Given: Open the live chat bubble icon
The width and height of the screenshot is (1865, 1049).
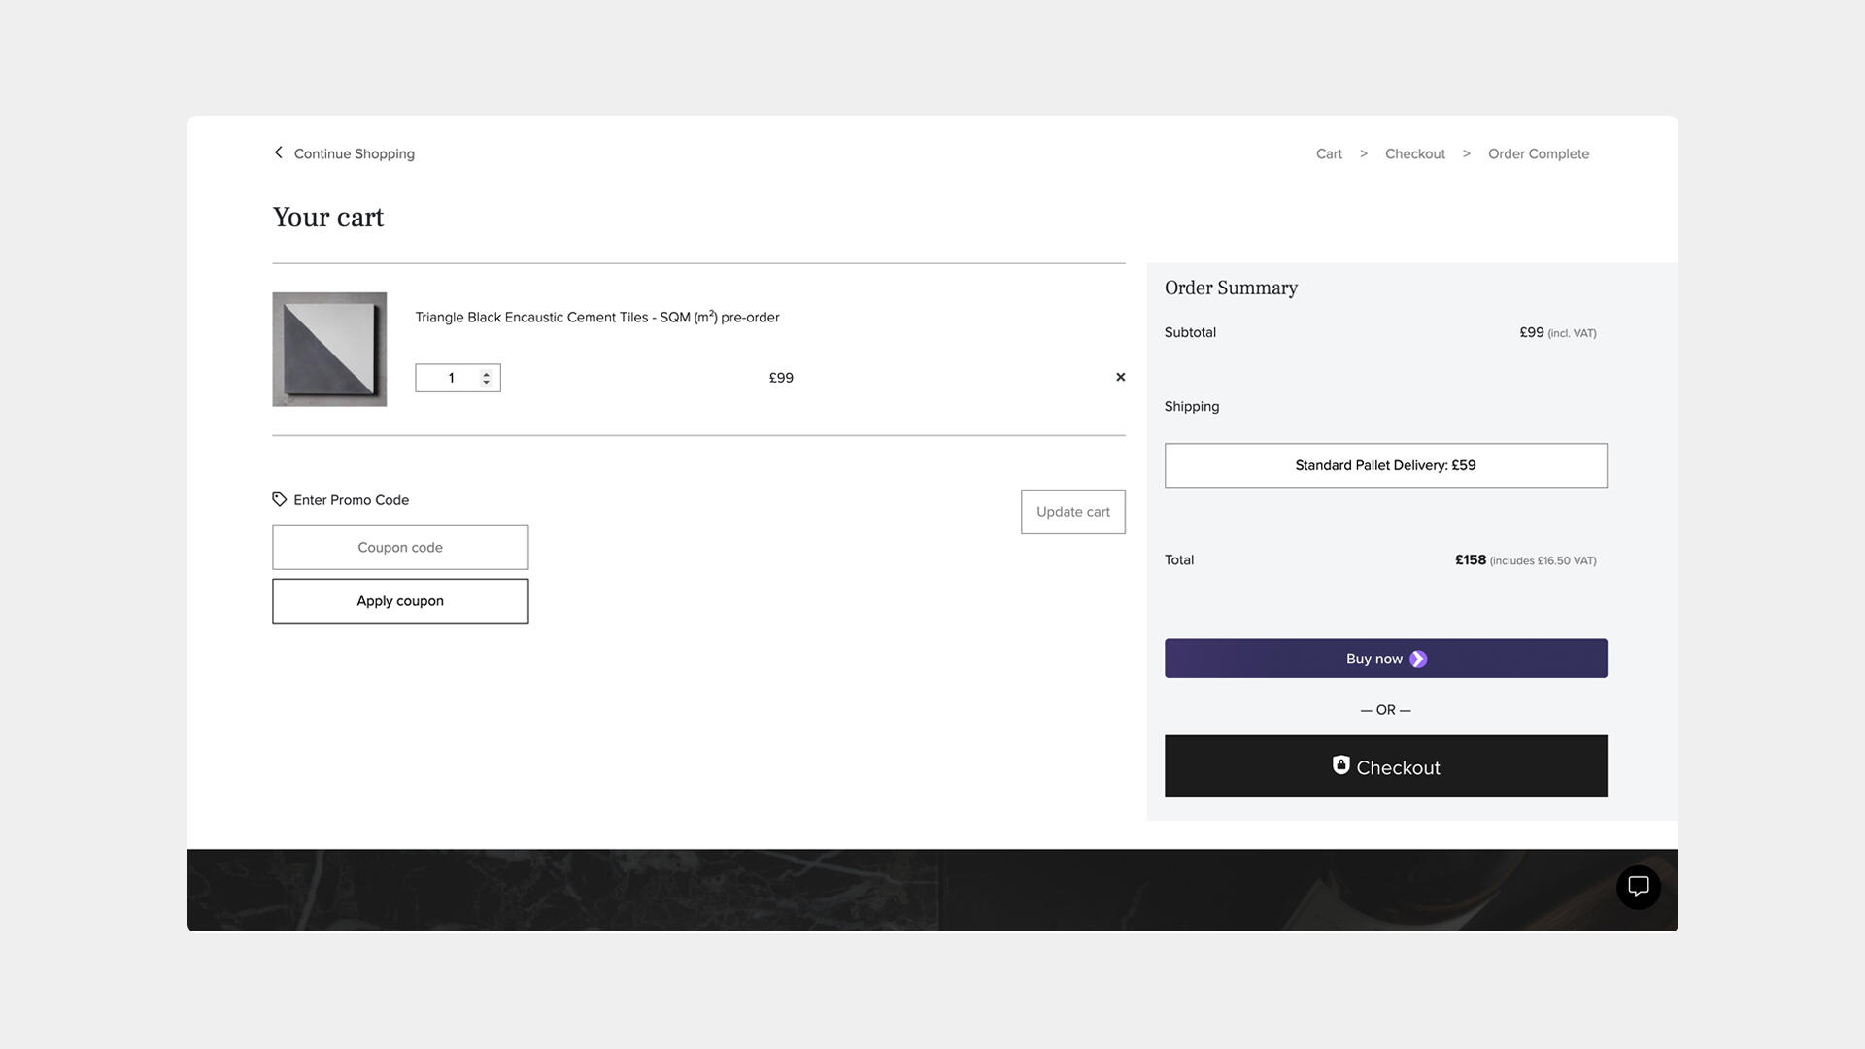Looking at the screenshot, I should click(1638, 887).
